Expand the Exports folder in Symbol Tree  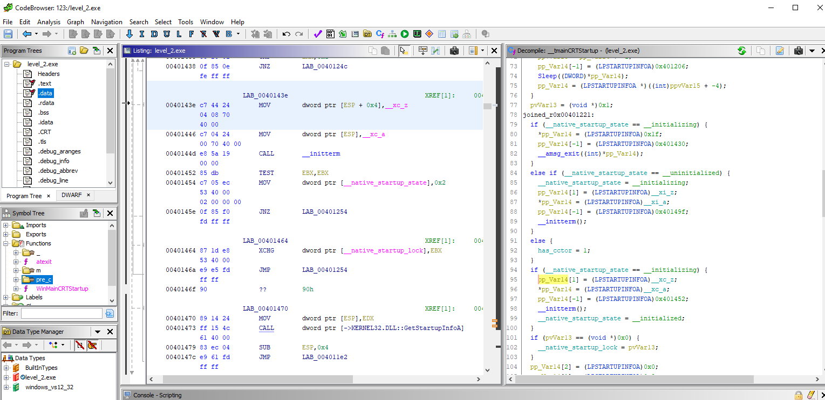pyautogui.click(x=6, y=234)
